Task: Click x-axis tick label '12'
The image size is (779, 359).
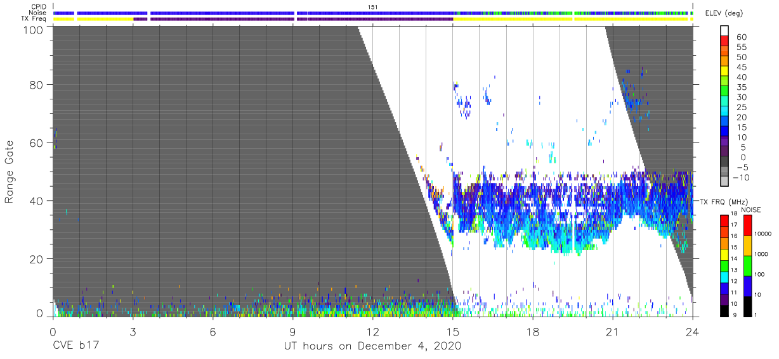Action: (373, 331)
